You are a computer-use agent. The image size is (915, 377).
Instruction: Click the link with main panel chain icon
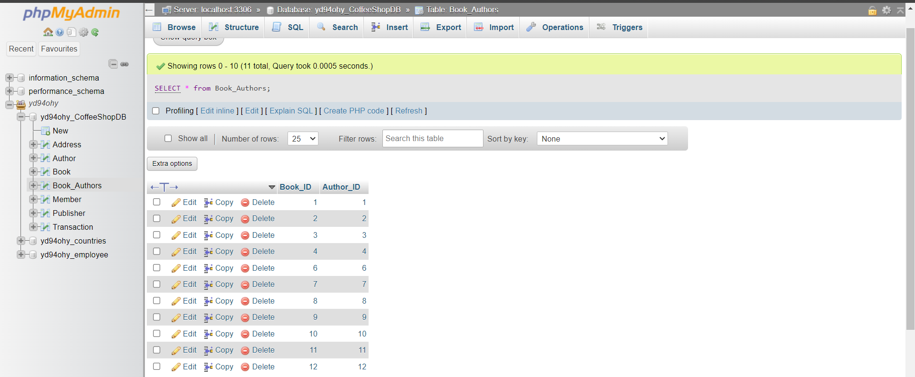[124, 64]
